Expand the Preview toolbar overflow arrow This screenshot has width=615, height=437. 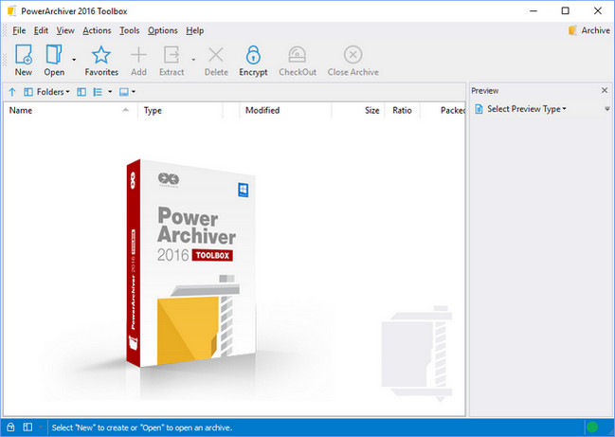(607, 109)
